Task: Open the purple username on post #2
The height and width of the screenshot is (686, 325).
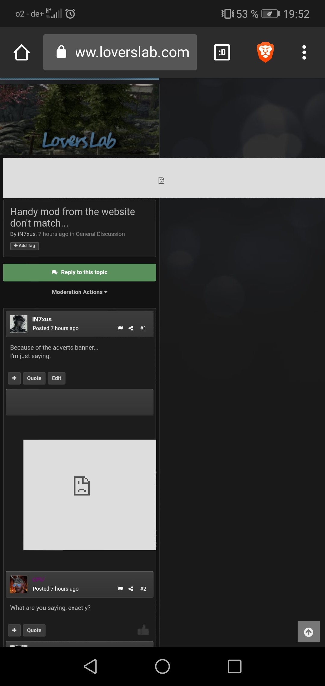Action: pos(39,579)
